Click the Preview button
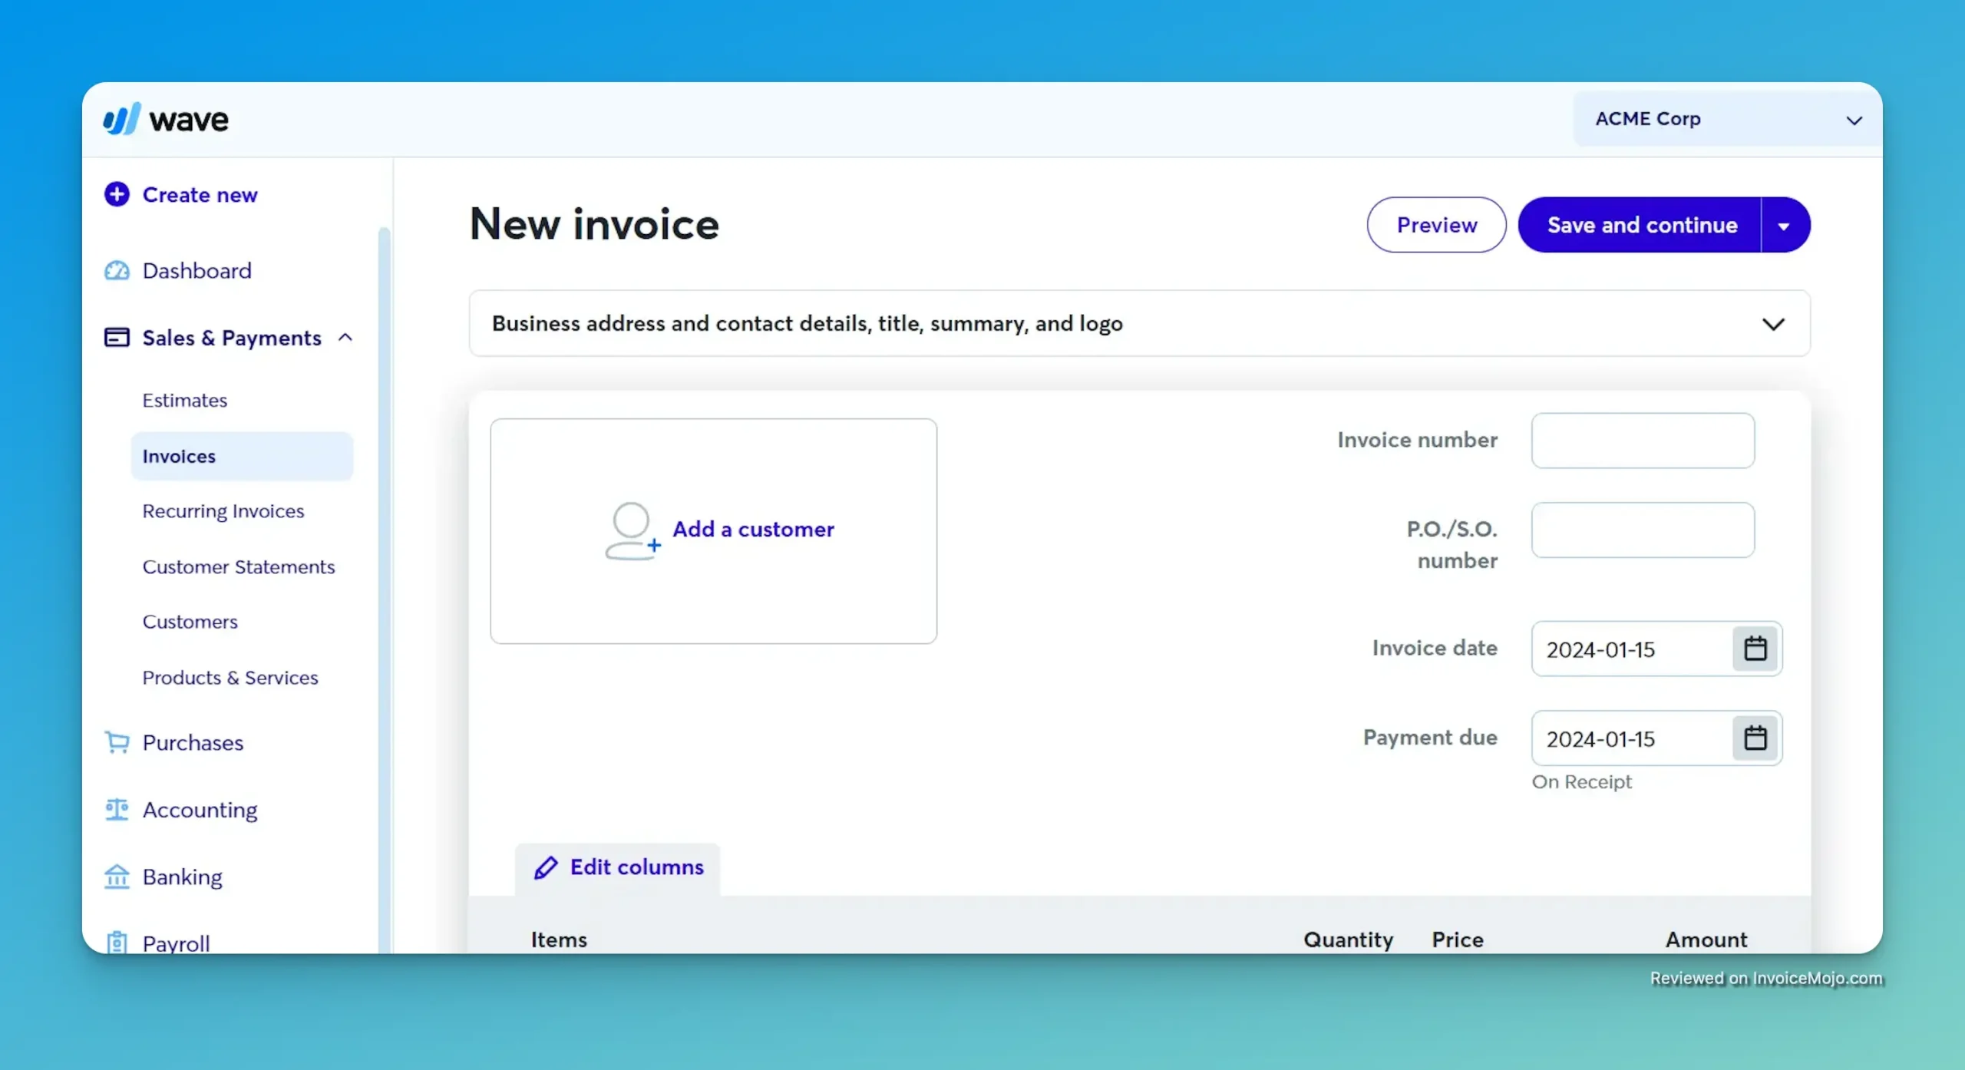The image size is (1965, 1070). [x=1436, y=224]
